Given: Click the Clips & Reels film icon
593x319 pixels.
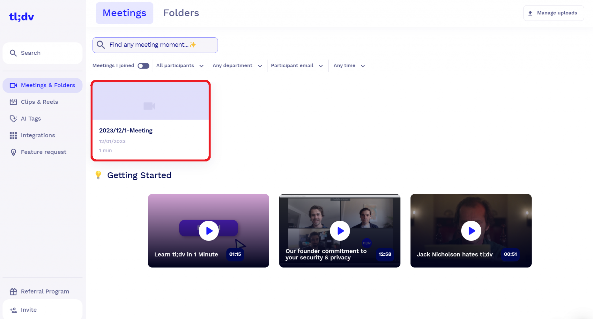Looking at the screenshot, I should click(13, 102).
